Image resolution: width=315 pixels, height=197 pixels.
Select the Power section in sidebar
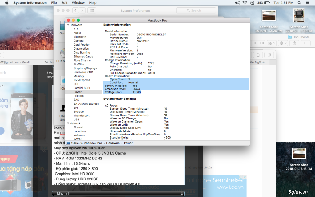pyautogui.click(x=78, y=92)
